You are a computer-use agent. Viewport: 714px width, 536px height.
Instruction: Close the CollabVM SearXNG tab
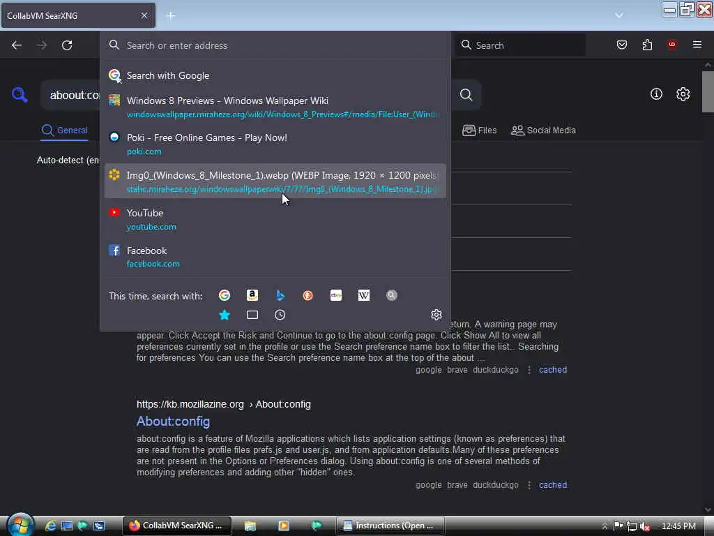pyautogui.click(x=144, y=15)
